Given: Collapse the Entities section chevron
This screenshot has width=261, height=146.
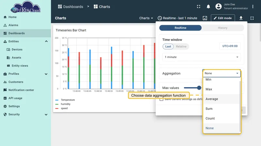Looking at the screenshot, I should [x=46, y=41].
